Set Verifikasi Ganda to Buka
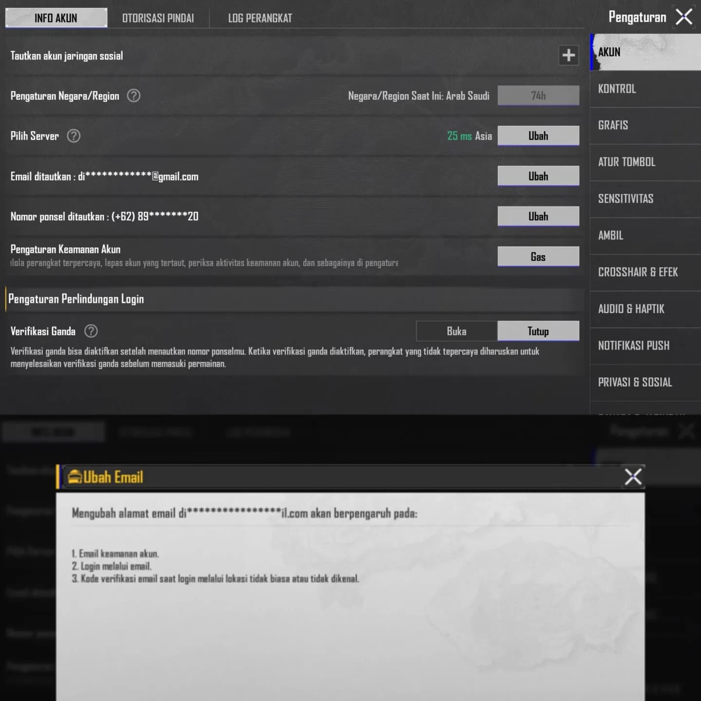The image size is (701, 701). point(457,331)
